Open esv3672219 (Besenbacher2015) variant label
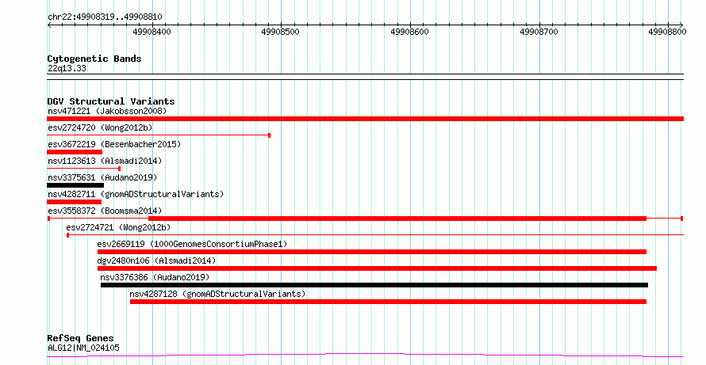 [x=114, y=144]
